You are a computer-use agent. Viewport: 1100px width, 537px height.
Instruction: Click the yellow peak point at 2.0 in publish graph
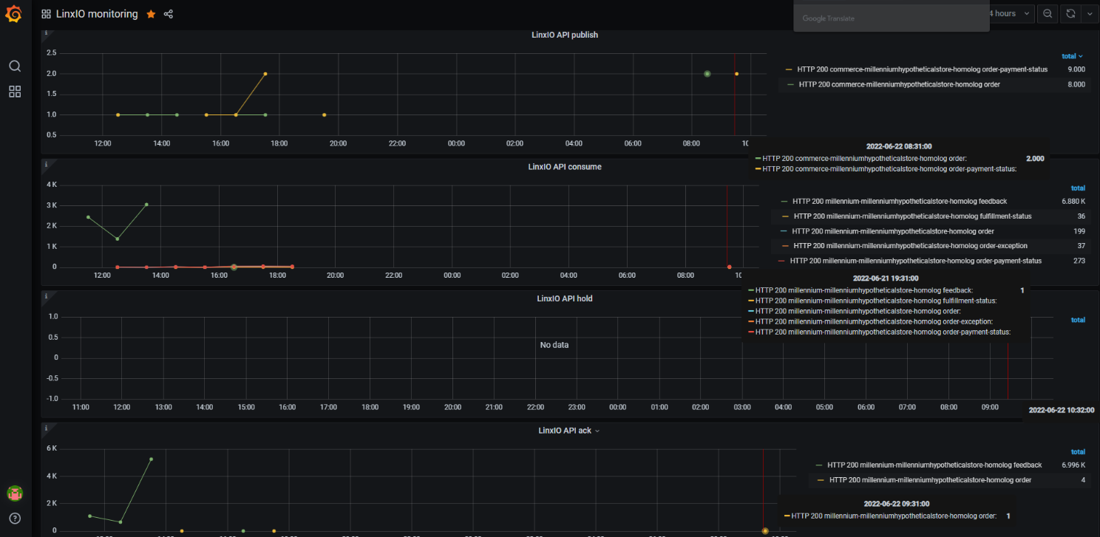tap(265, 74)
